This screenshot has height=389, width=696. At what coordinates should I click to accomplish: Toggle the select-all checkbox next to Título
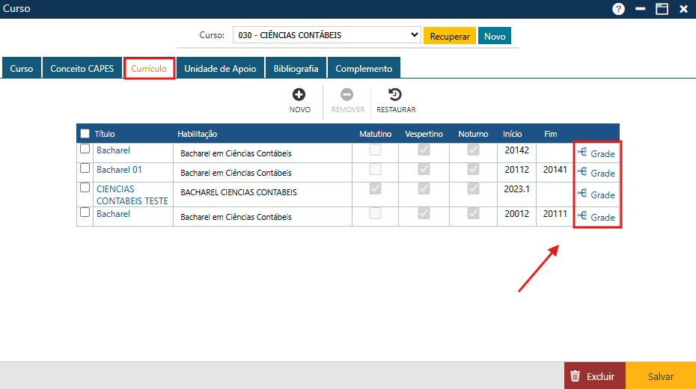coord(85,133)
